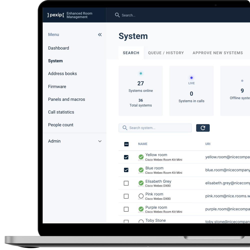Click the magnifier icon in the top search bar
250x250 pixels.
click(117, 15)
